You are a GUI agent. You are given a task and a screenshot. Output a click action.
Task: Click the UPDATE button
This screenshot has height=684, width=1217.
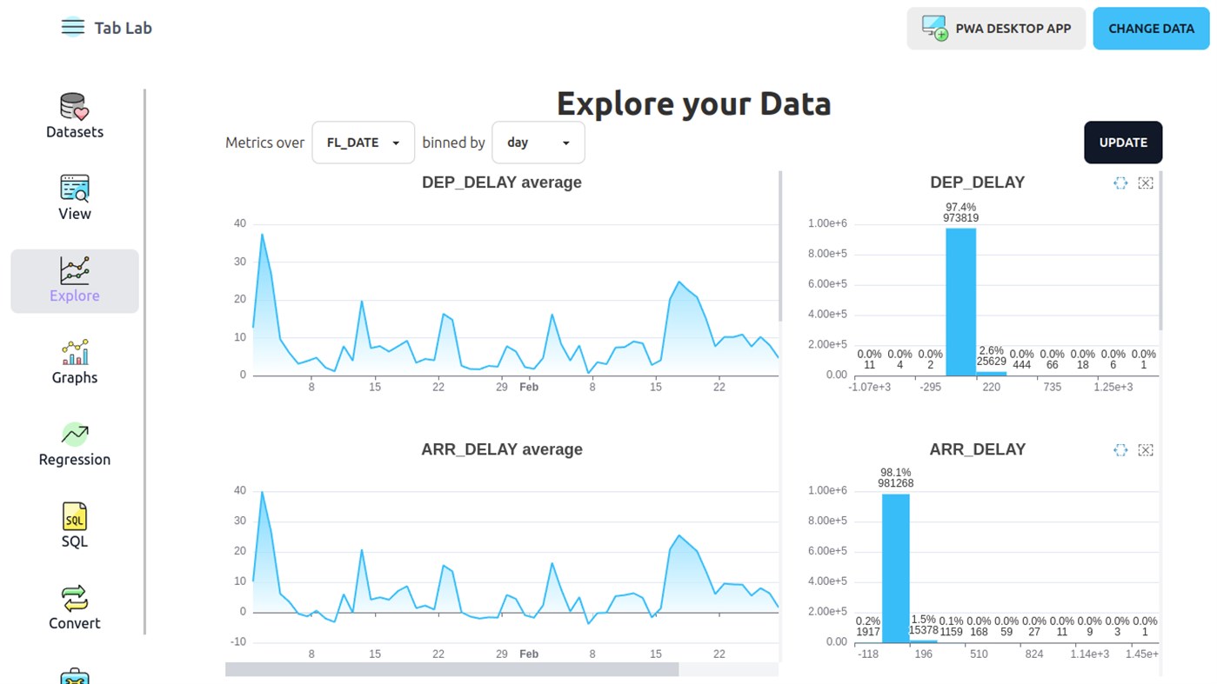pos(1123,143)
